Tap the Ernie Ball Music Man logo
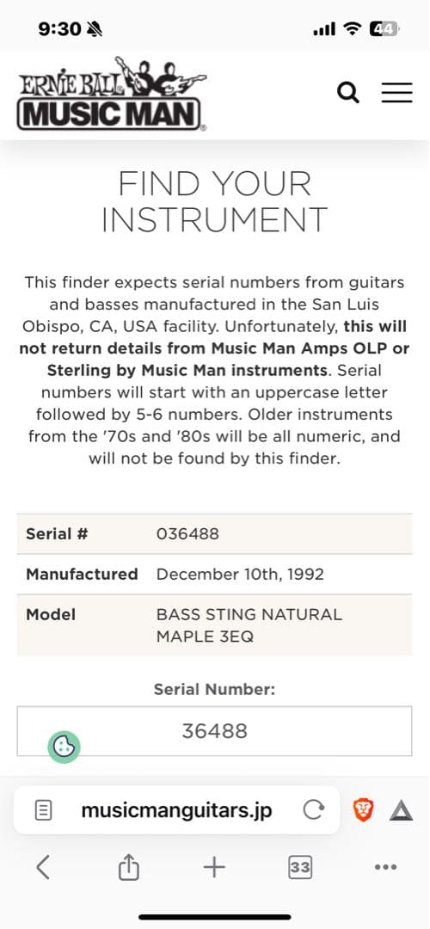430x929 pixels. coord(112,95)
